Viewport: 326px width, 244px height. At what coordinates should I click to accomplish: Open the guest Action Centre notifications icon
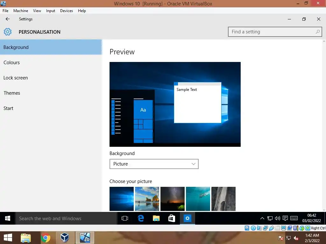coord(285,218)
